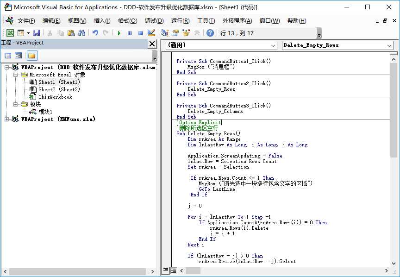
Task: Open toolbar options overflow arrow
Action: pyautogui.click(x=319, y=33)
